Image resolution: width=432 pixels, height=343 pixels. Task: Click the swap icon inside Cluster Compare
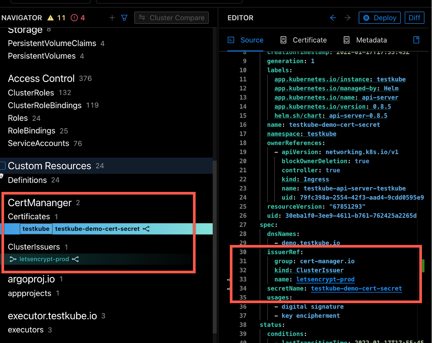coord(142,18)
